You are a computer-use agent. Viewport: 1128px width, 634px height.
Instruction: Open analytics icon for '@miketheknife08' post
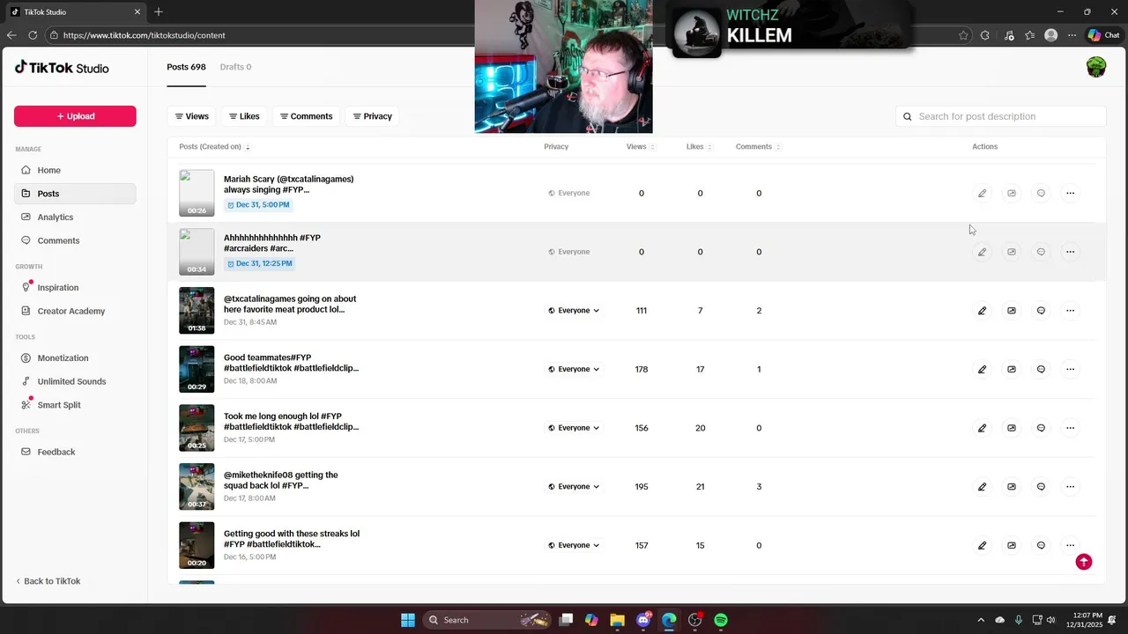pos(1012,486)
